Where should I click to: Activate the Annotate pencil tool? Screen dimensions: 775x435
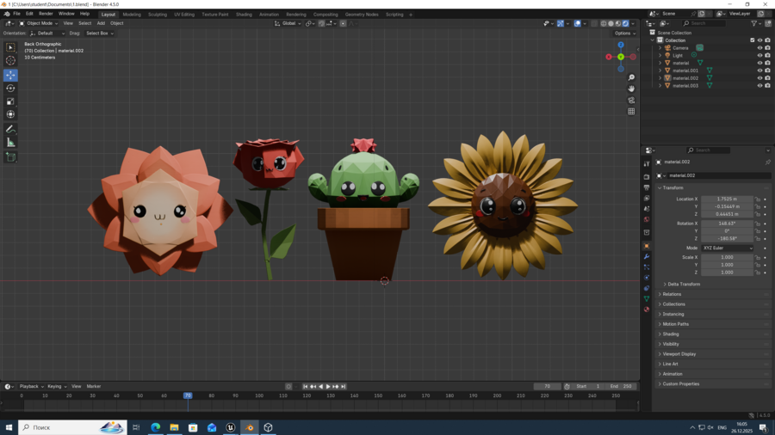[10, 129]
